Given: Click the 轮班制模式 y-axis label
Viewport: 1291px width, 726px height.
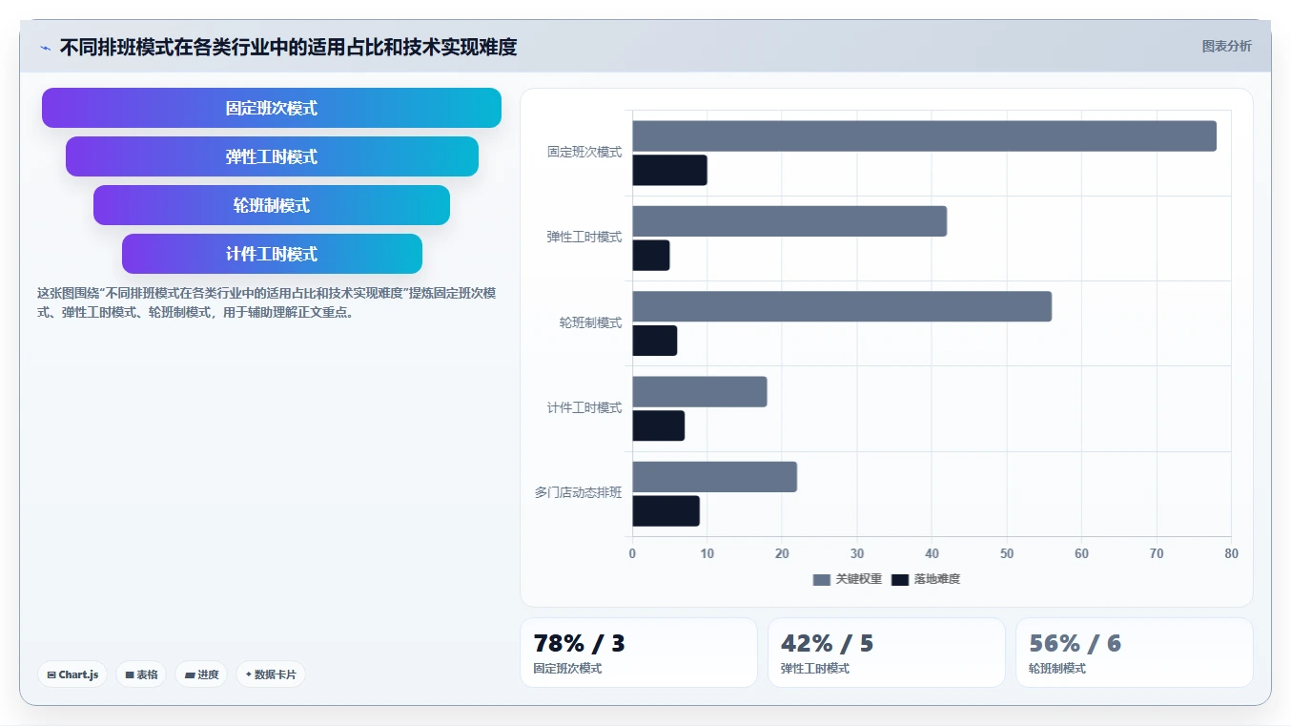Looking at the screenshot, I should 591,322.
